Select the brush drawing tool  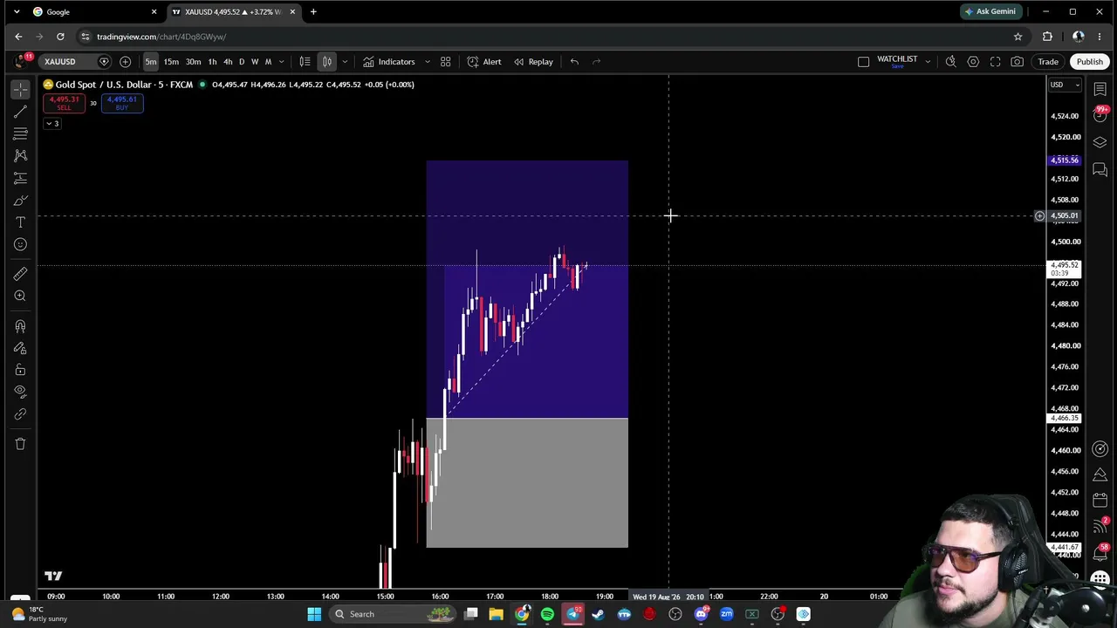click(x=20, y=201)
